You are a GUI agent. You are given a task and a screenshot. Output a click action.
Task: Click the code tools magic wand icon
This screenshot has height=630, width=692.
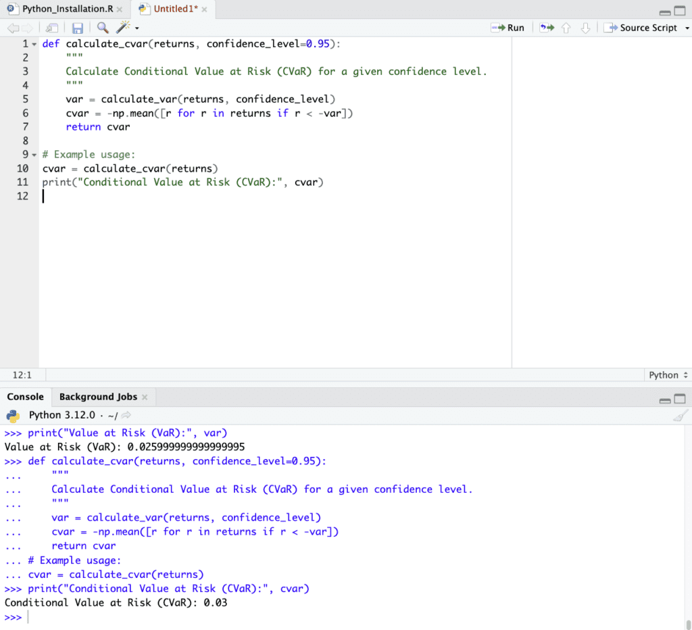pyautogui.click(x=124, y=28)
